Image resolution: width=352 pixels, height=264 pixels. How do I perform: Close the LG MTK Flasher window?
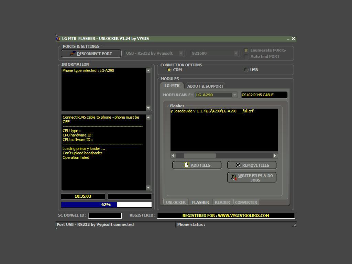pos(293,38)
